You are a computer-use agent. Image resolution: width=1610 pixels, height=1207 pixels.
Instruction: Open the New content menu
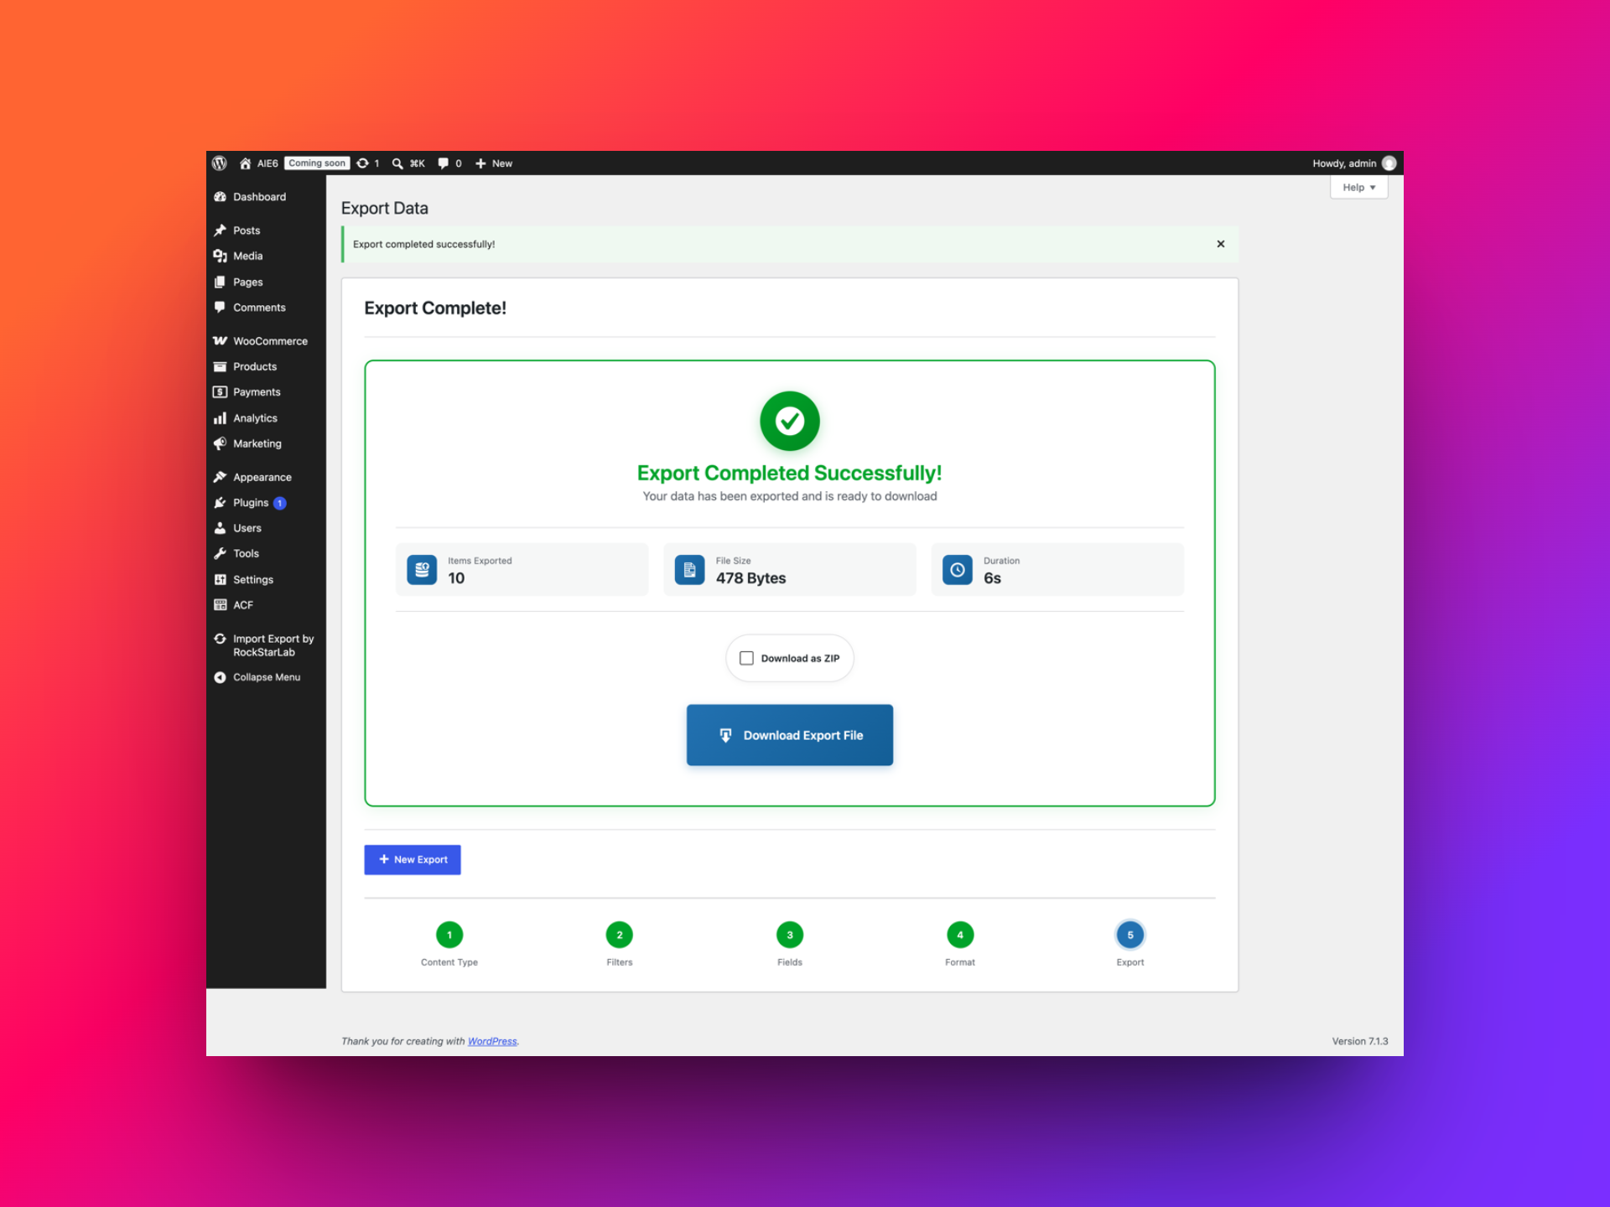click(x=494, y=163)
